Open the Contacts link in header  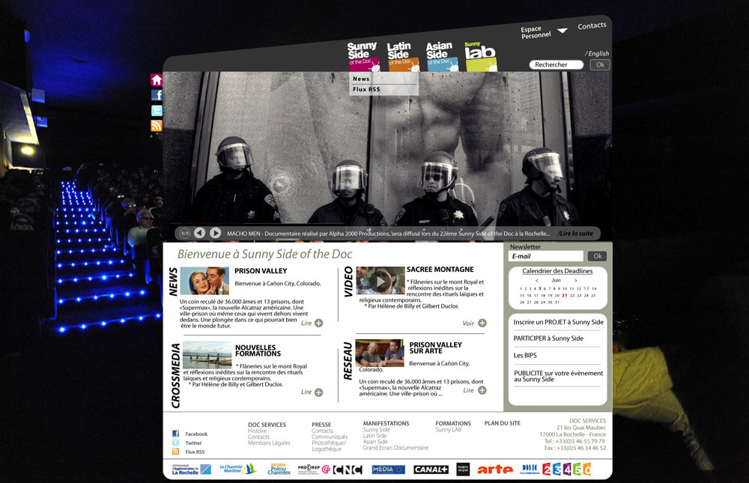point(592,25)
